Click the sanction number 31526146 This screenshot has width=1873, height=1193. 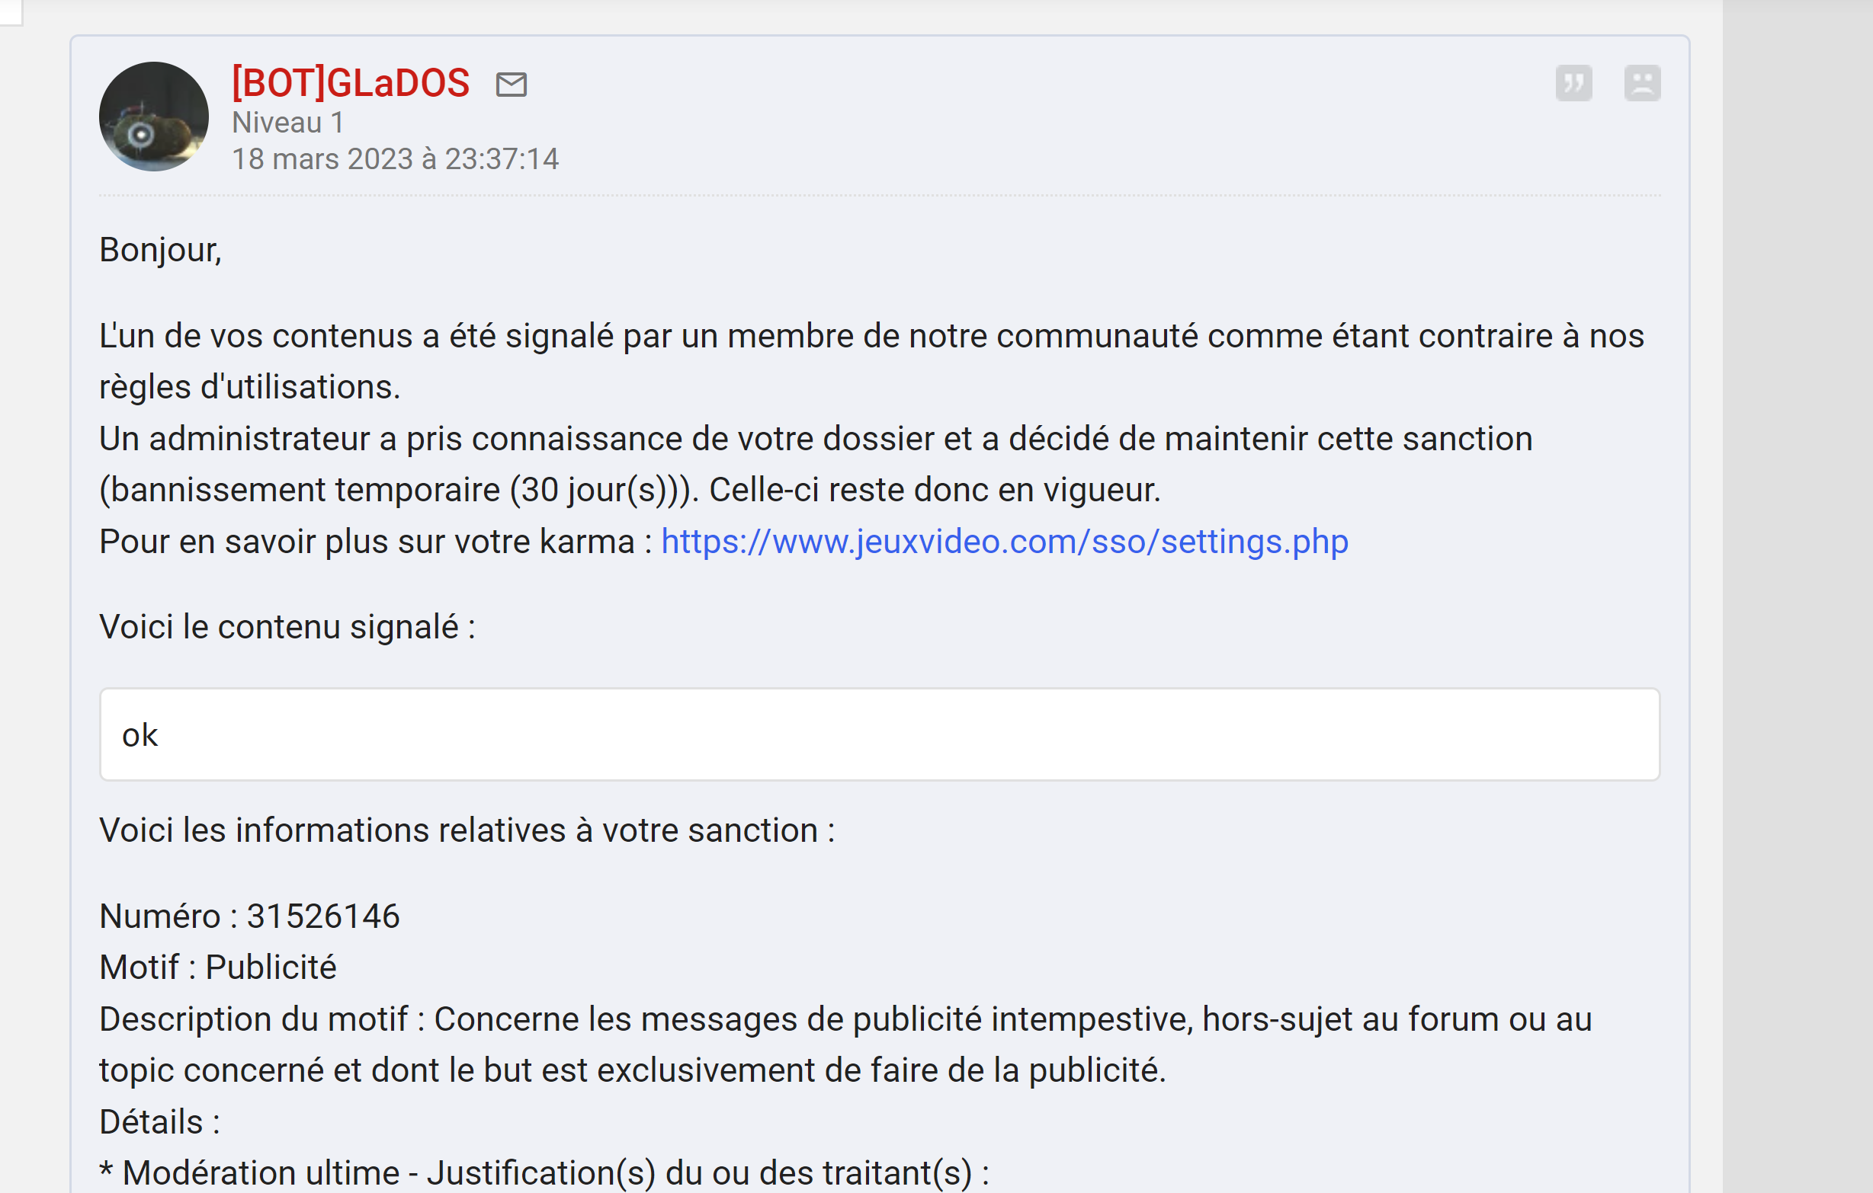coord(322,916)
